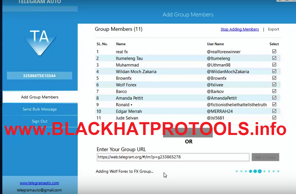Click the @realforexwinner username
Image resolution: width=296 pixels, height=194 pixels.
tap(224, 52)
